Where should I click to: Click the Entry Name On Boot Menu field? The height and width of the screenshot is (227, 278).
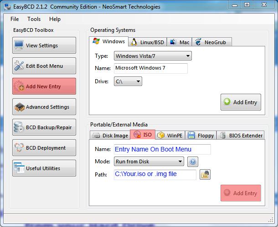[x=162, y=149]
